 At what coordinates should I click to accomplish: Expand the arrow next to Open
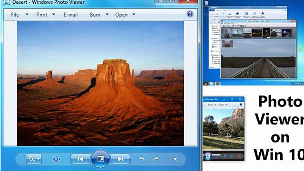pyautogui.click(x=134, y=15)
